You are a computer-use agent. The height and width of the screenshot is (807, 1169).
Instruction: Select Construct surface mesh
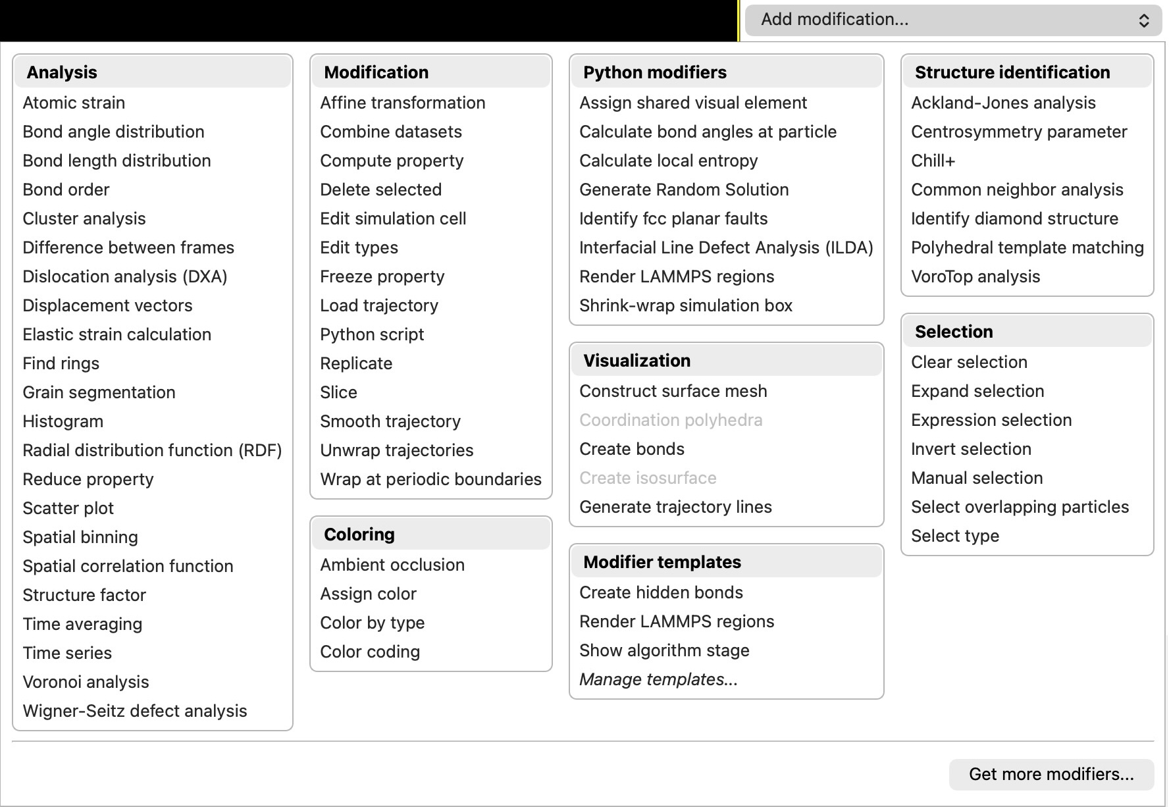coord(673,391)
